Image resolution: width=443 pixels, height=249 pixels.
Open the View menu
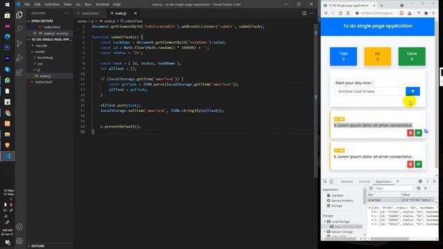(67, 4)
